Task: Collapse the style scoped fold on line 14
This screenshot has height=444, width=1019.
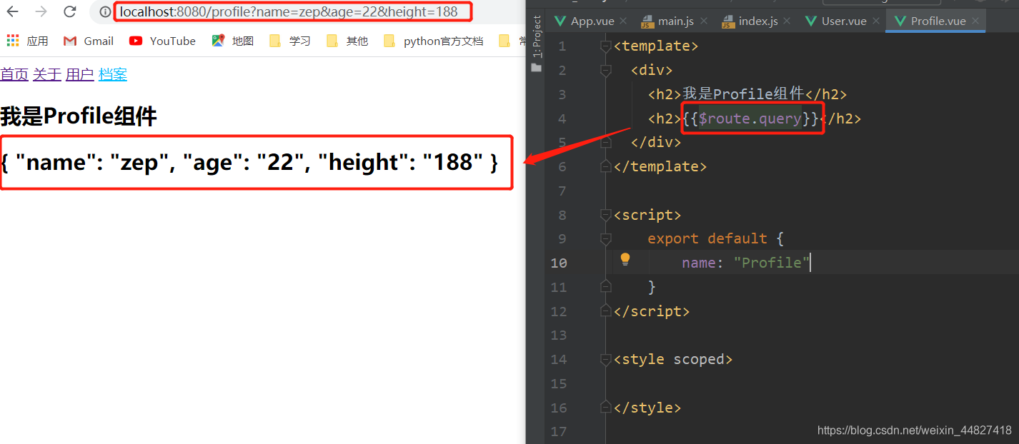Action: [606, 359]
